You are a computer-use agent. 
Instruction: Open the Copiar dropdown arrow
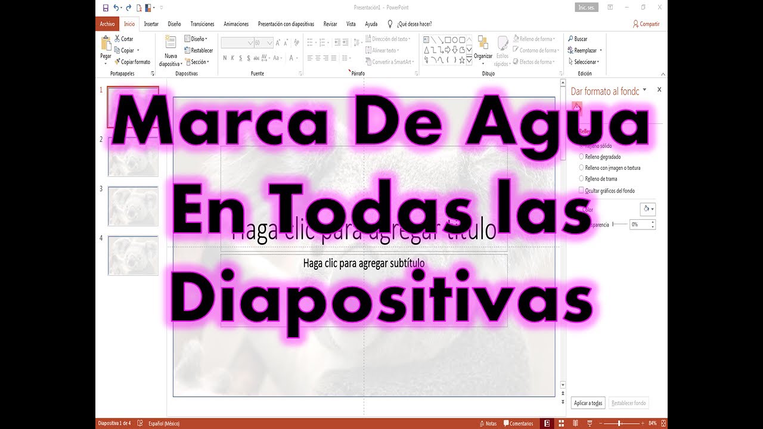[x=138, y=51]
